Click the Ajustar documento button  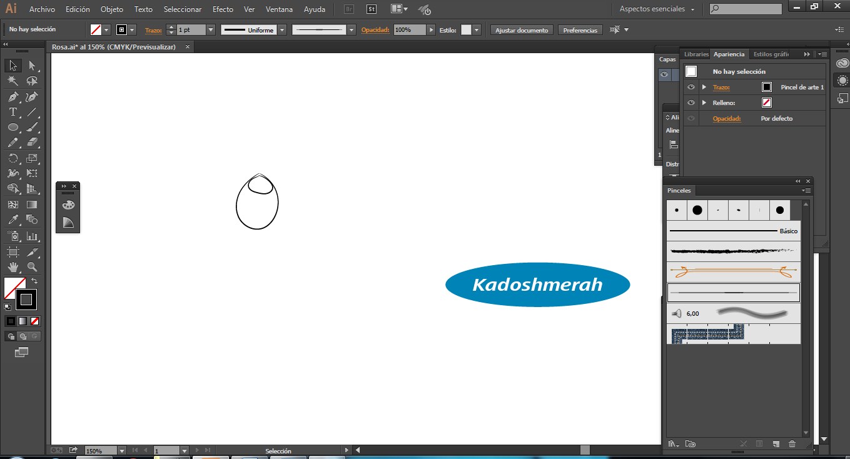(522, 30)
